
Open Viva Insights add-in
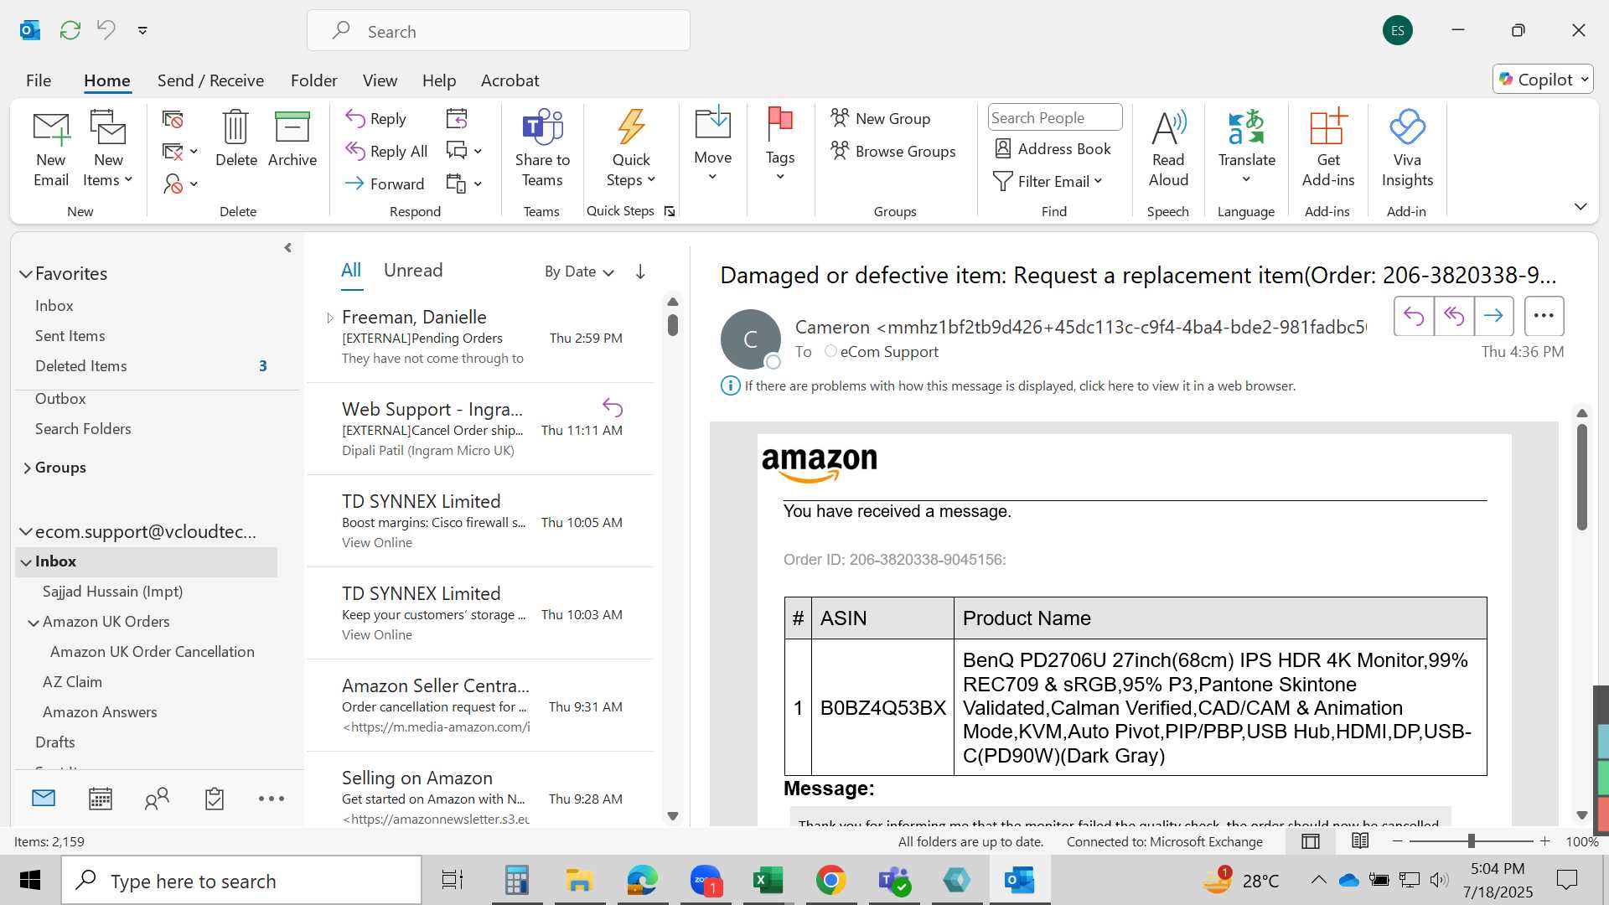(x=1407, y=148)
